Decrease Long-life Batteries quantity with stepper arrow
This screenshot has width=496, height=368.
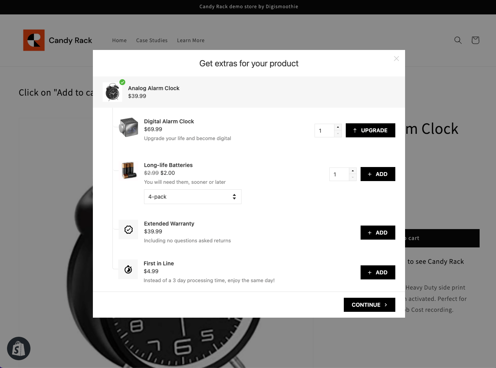tap(352, 178)
